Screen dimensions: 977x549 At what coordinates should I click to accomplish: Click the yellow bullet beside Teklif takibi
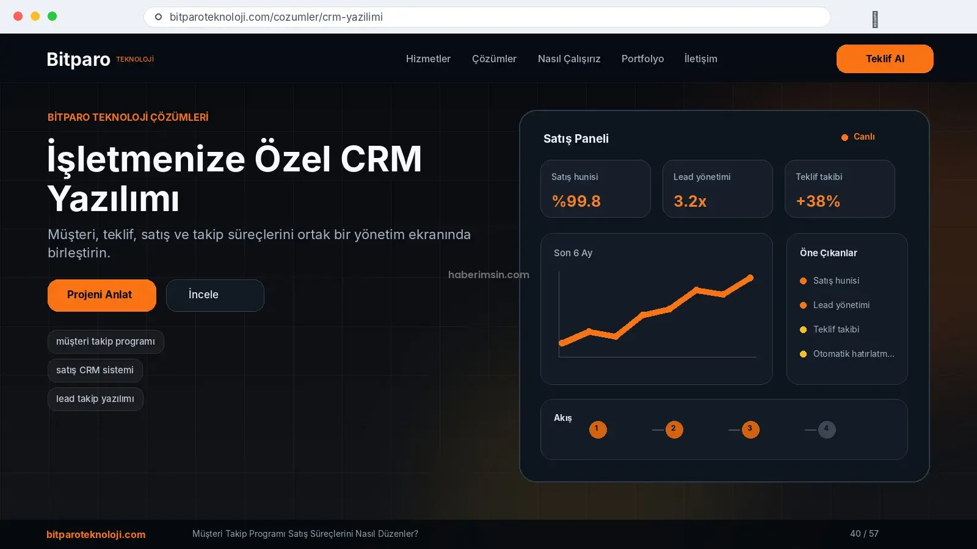(803, 329)
